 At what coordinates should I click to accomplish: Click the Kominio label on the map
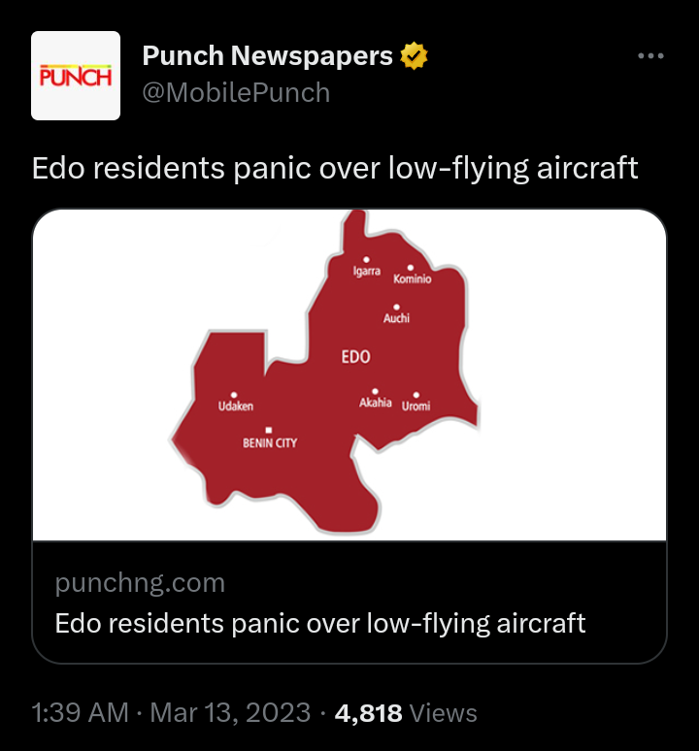(412, 278)
